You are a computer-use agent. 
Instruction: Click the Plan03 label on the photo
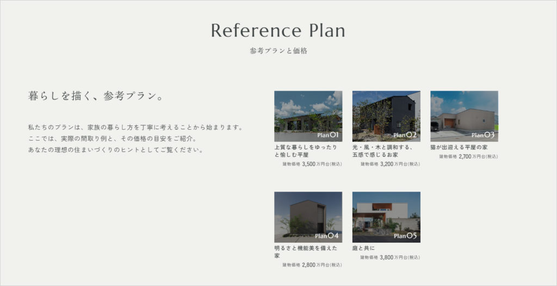482,135
